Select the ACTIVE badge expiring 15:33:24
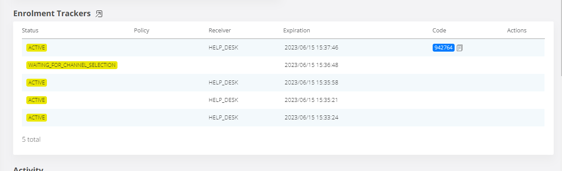 point(37,118)
